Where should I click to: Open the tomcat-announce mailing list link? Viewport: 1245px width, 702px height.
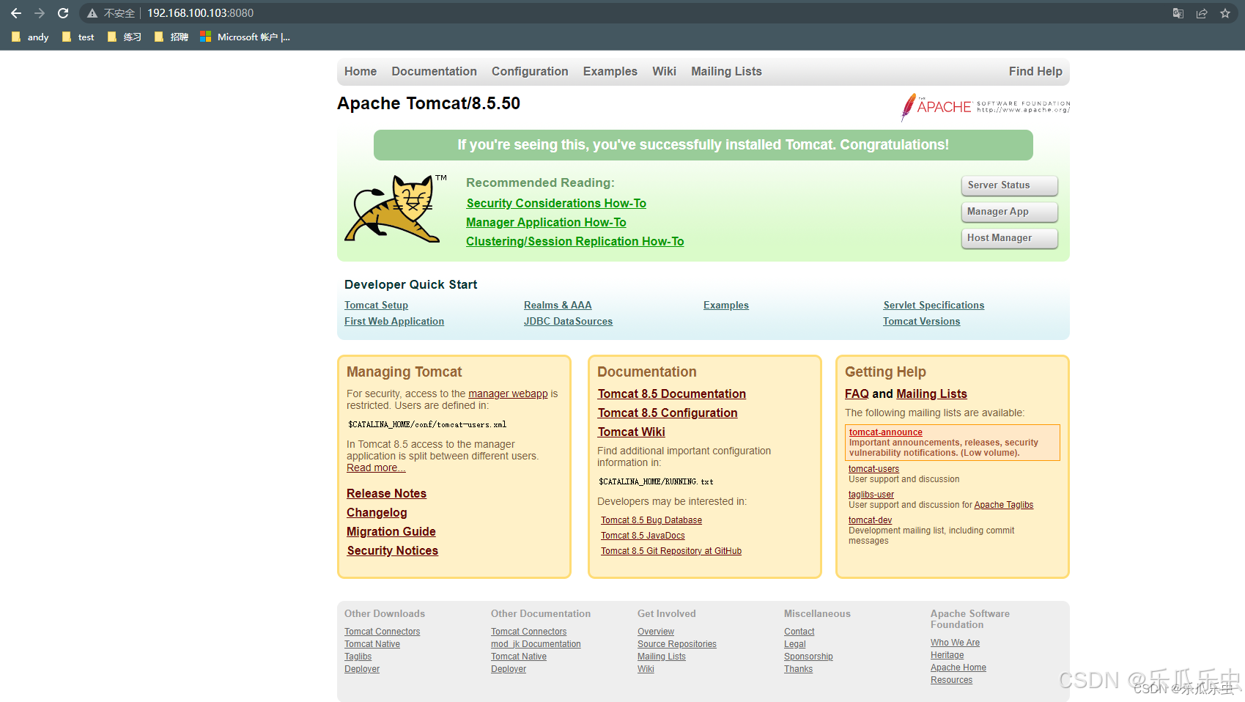[885, 432]
